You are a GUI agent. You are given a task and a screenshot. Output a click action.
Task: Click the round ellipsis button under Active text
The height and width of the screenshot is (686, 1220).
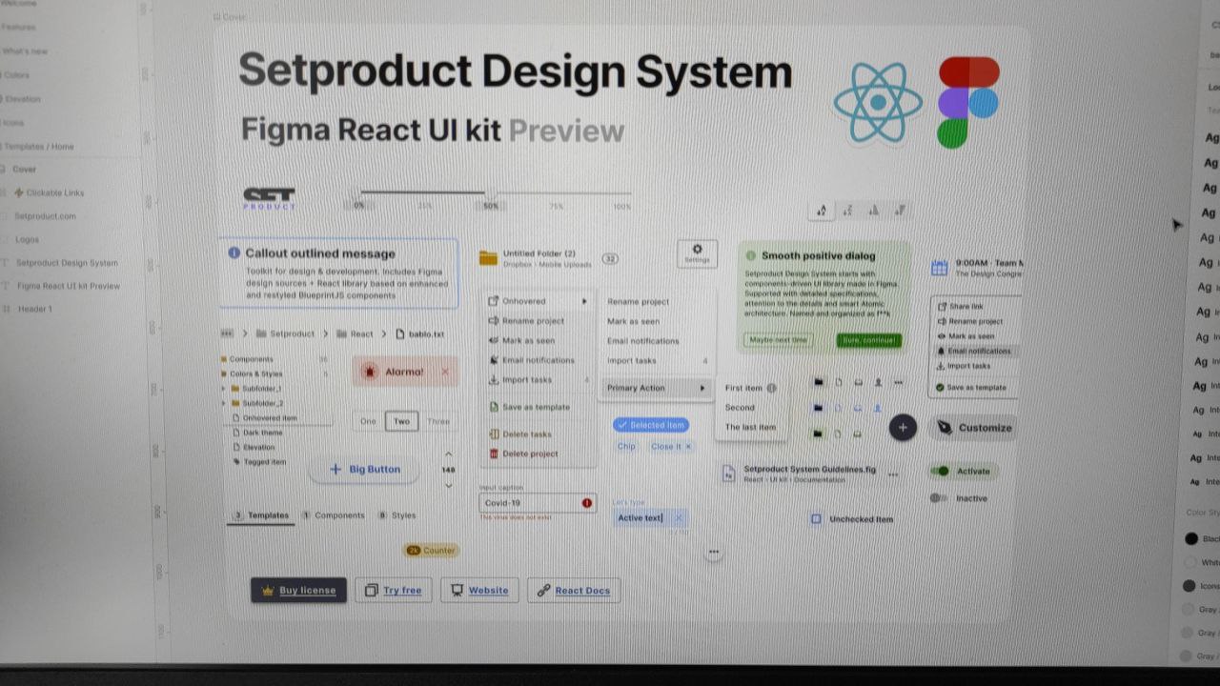point(713,552)
